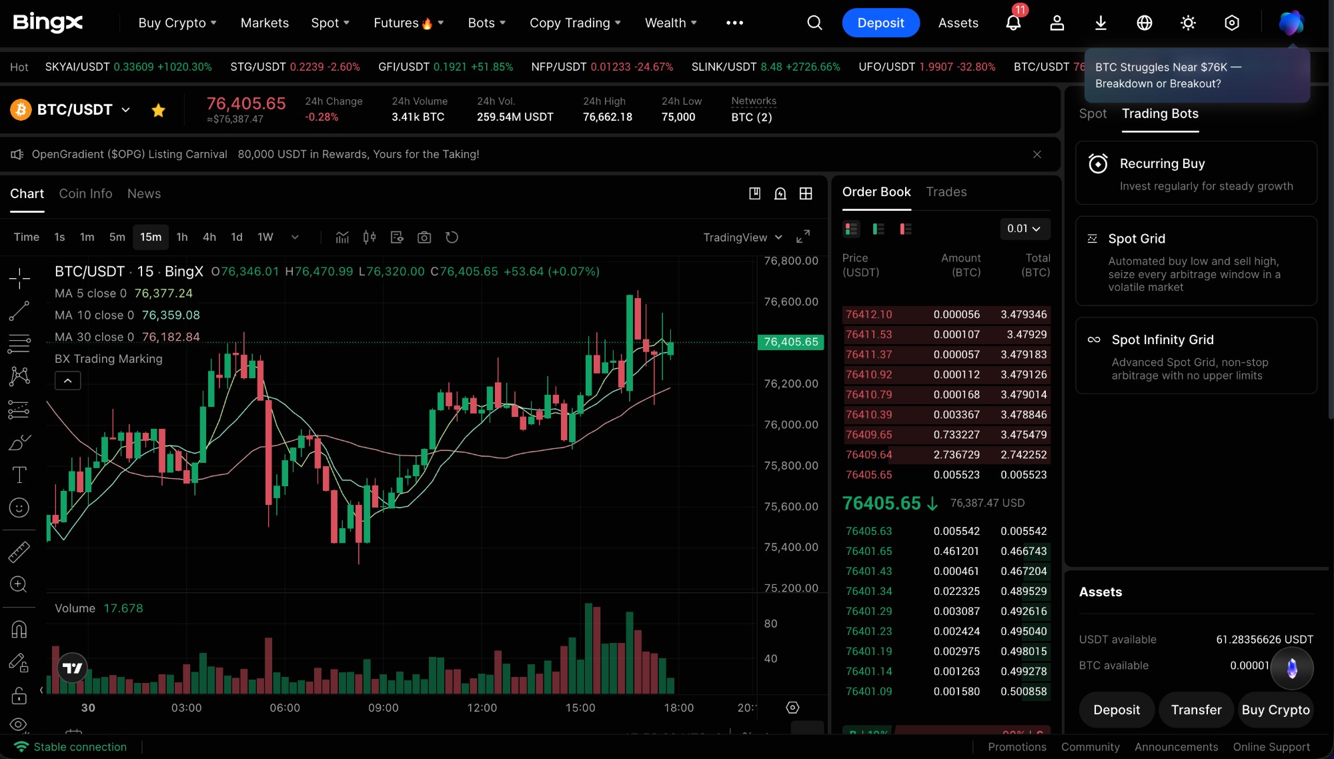The height and width of the screenshot is (759, 1334).
Task: Expand Spot menu dropdown
Action: (x=330, y=23)
